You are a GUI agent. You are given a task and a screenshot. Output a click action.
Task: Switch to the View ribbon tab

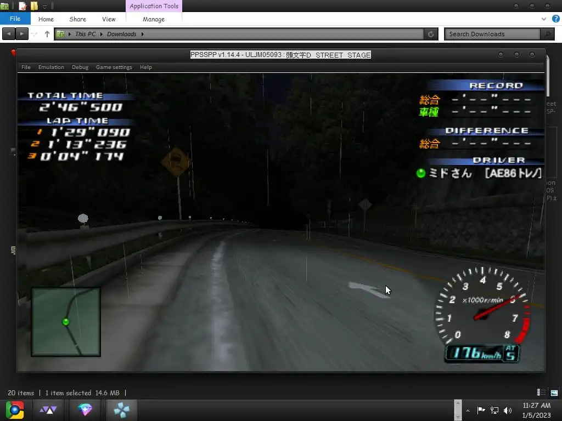click(109, 19)
